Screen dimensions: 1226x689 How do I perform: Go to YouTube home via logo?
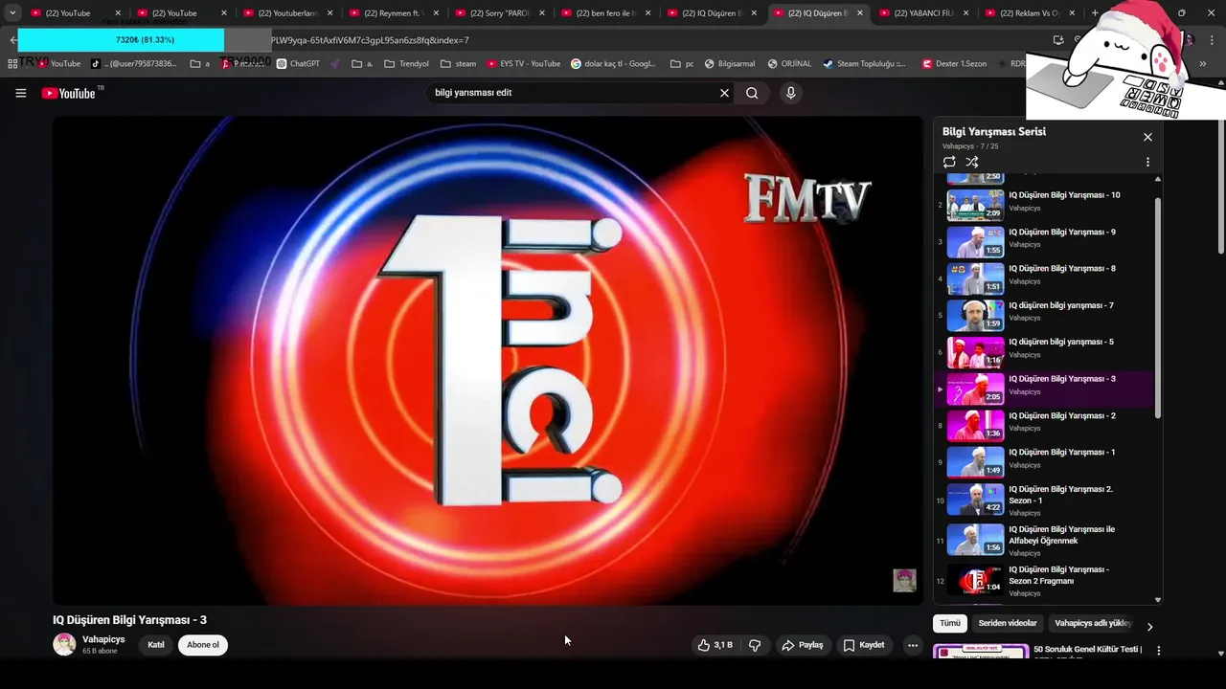[69, 93]
